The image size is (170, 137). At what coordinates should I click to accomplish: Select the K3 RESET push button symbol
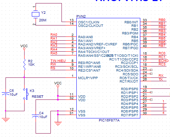(26, 94)
